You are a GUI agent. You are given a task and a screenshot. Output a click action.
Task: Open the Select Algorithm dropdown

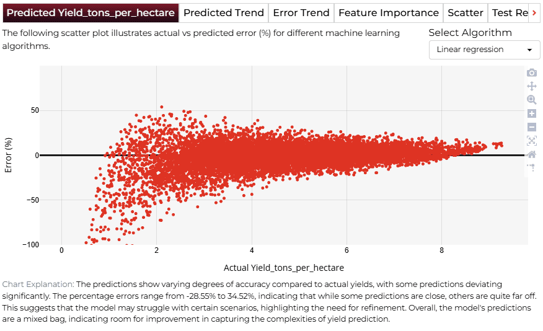[x=484, y=50]
